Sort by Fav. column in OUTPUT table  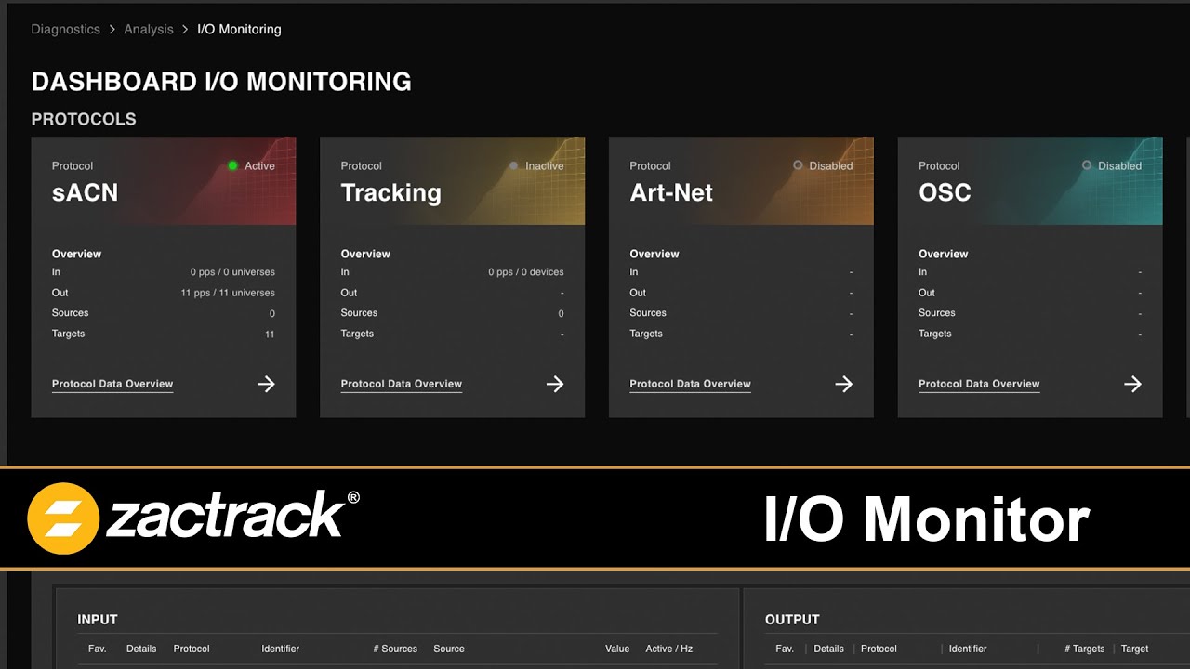[785, 649]
